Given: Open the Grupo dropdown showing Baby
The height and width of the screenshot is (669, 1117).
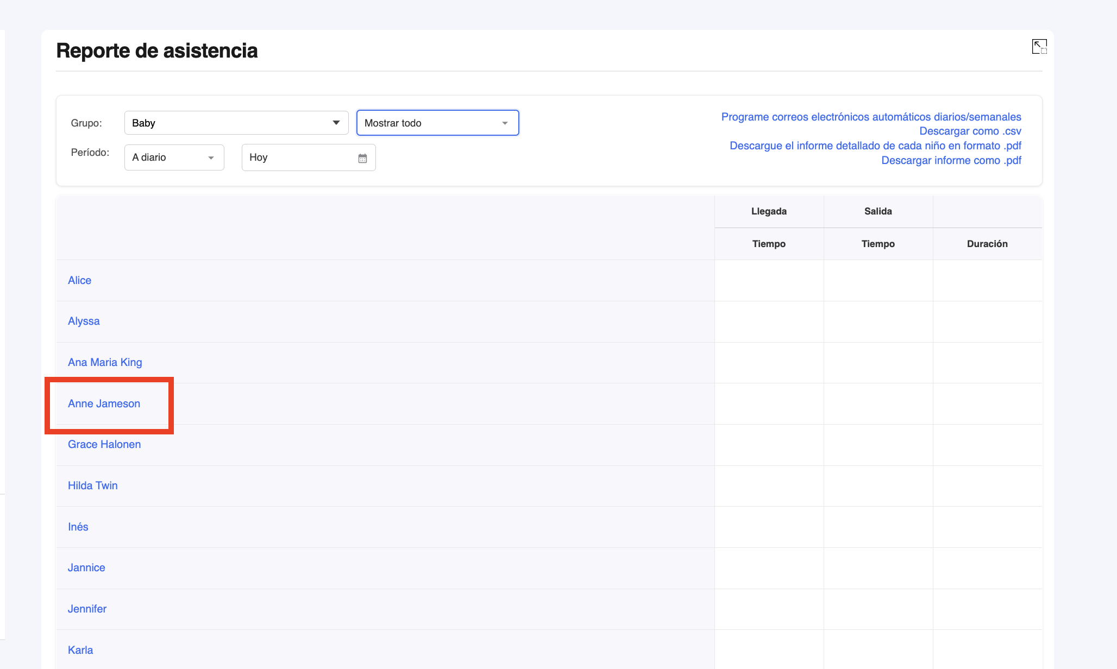Looking at the screenshot, I should point(236,123).
